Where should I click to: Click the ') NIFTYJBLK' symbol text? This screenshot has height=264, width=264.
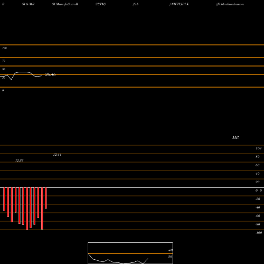[179, 4]
